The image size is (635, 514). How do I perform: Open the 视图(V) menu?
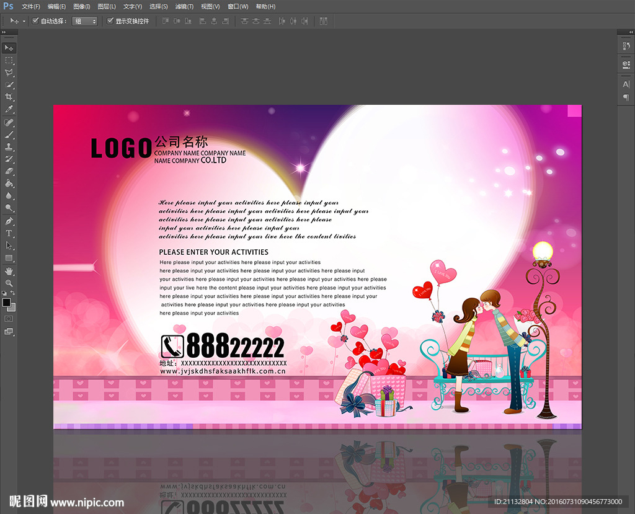pos(210,6)
